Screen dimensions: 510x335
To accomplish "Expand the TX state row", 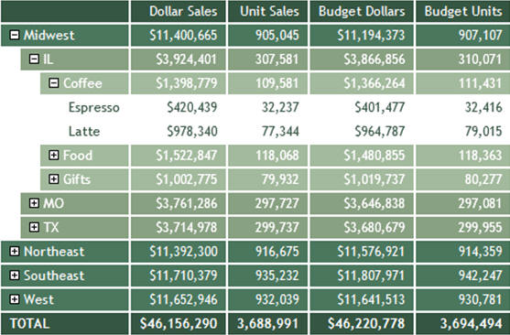I will (34, 227).
